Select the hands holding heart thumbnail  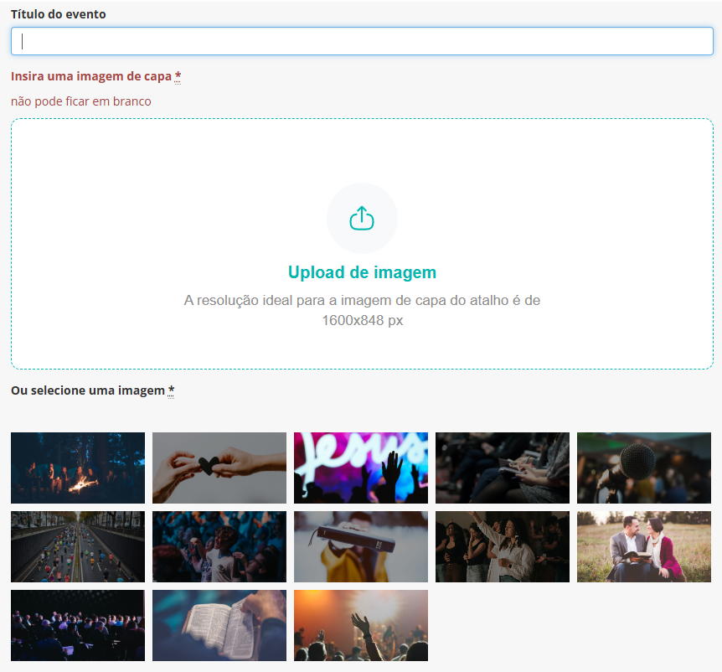[219, 468]
